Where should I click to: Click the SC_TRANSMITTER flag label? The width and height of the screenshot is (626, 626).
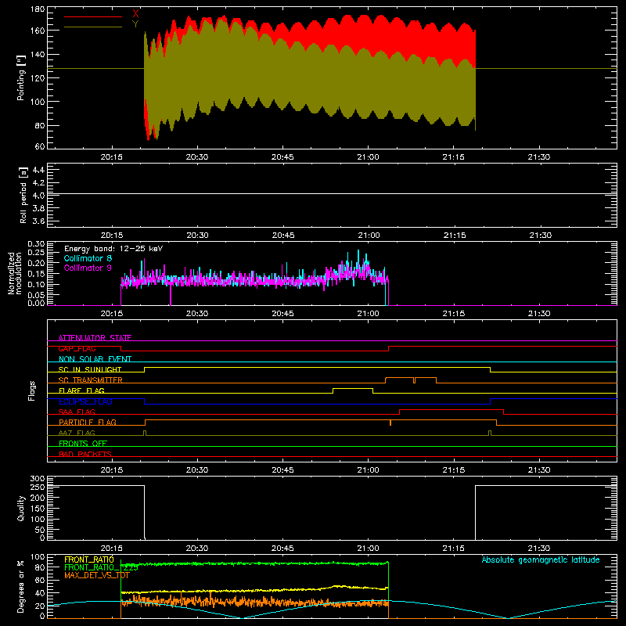[x=91, y=380]
